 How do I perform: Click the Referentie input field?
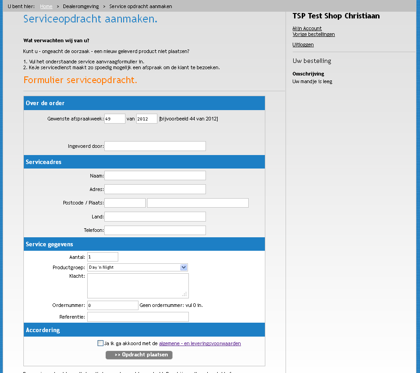(x=138, y=317)
